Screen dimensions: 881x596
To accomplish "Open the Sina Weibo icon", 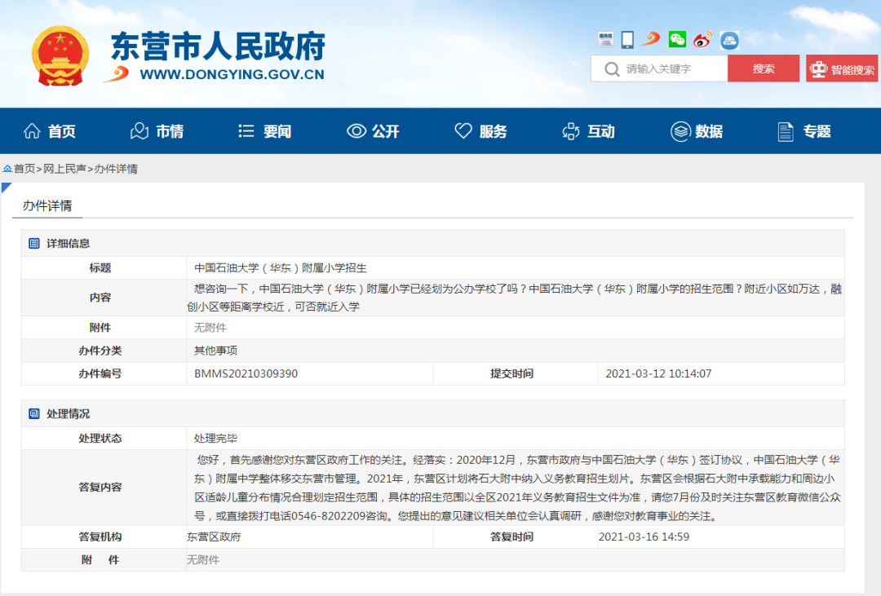I will point(702,40).
